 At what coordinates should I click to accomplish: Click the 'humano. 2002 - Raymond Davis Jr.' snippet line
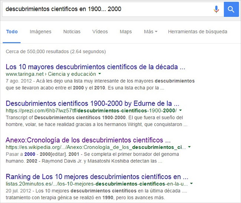pos(84,161)
